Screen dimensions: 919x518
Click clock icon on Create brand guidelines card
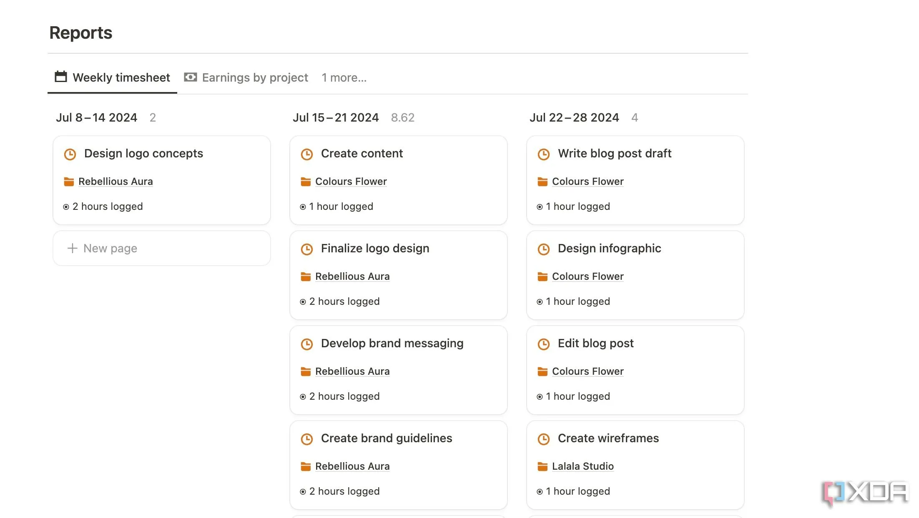307,439
